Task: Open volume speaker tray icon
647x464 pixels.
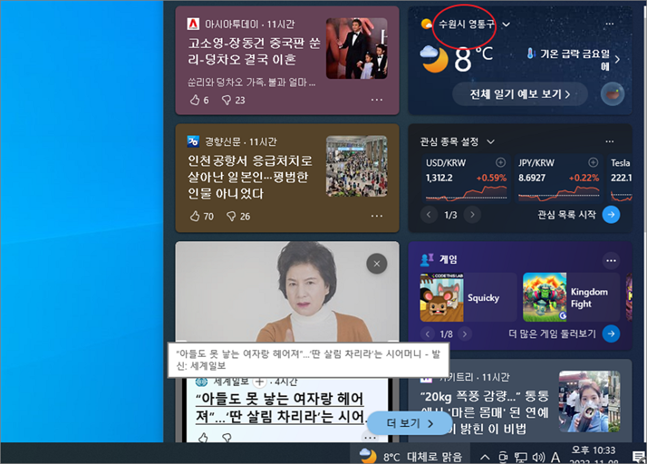Action: click(x=538, y=457)
